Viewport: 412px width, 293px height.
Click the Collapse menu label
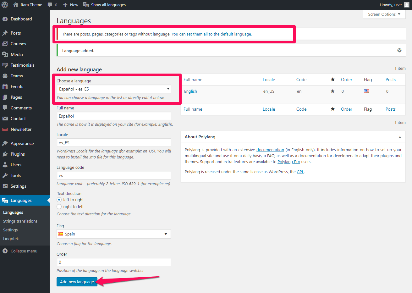(x=24, y=251)
